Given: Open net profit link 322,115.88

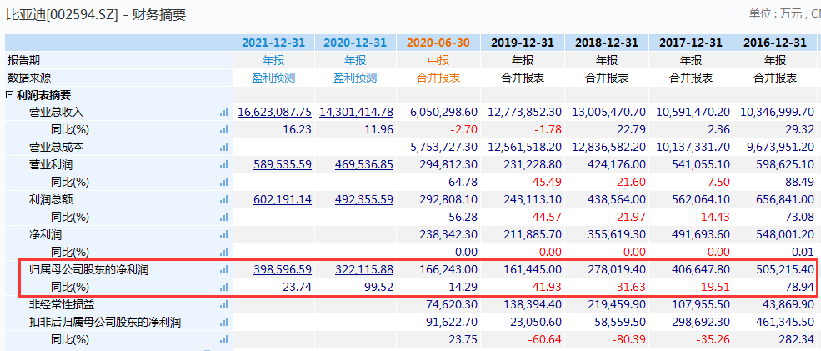Looking at the screenshot, I should tap(364, 270).
